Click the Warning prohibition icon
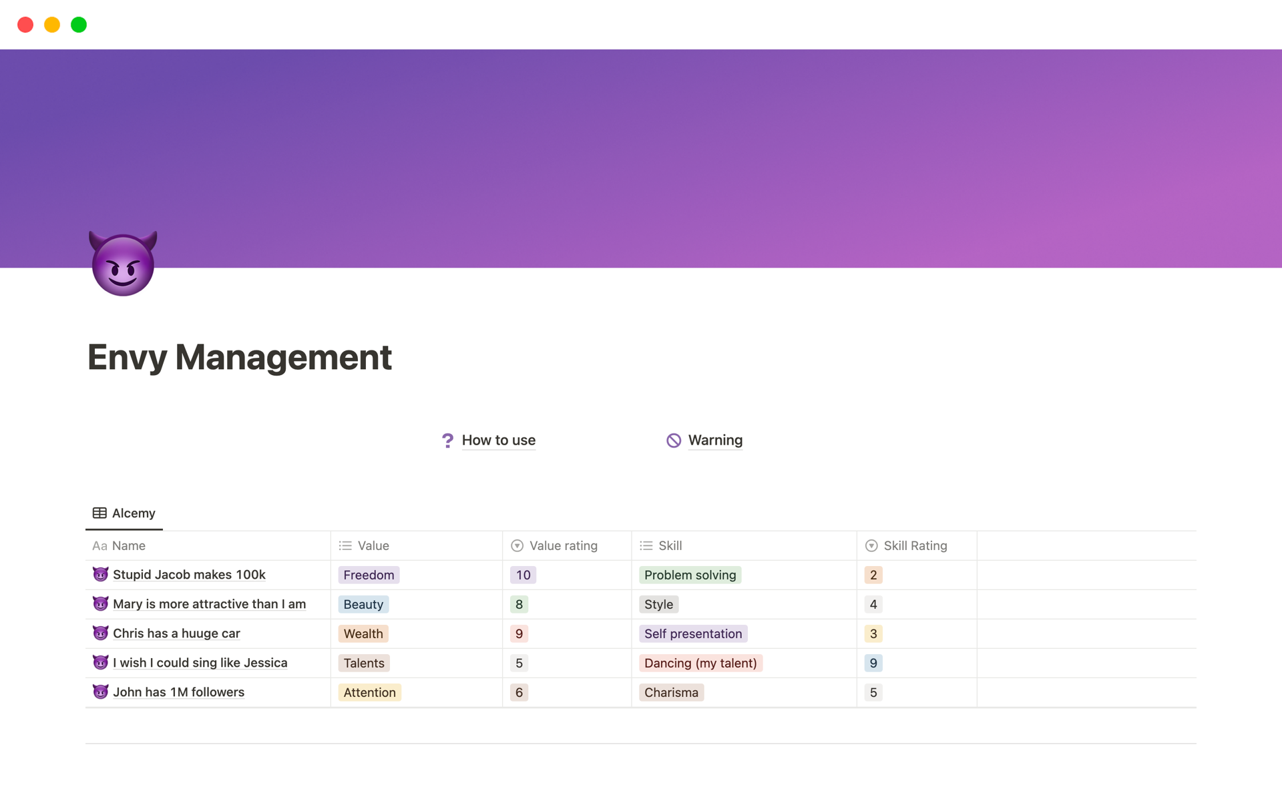The width and height of the screenshot is (1282, 801). (x=673, y=439)
